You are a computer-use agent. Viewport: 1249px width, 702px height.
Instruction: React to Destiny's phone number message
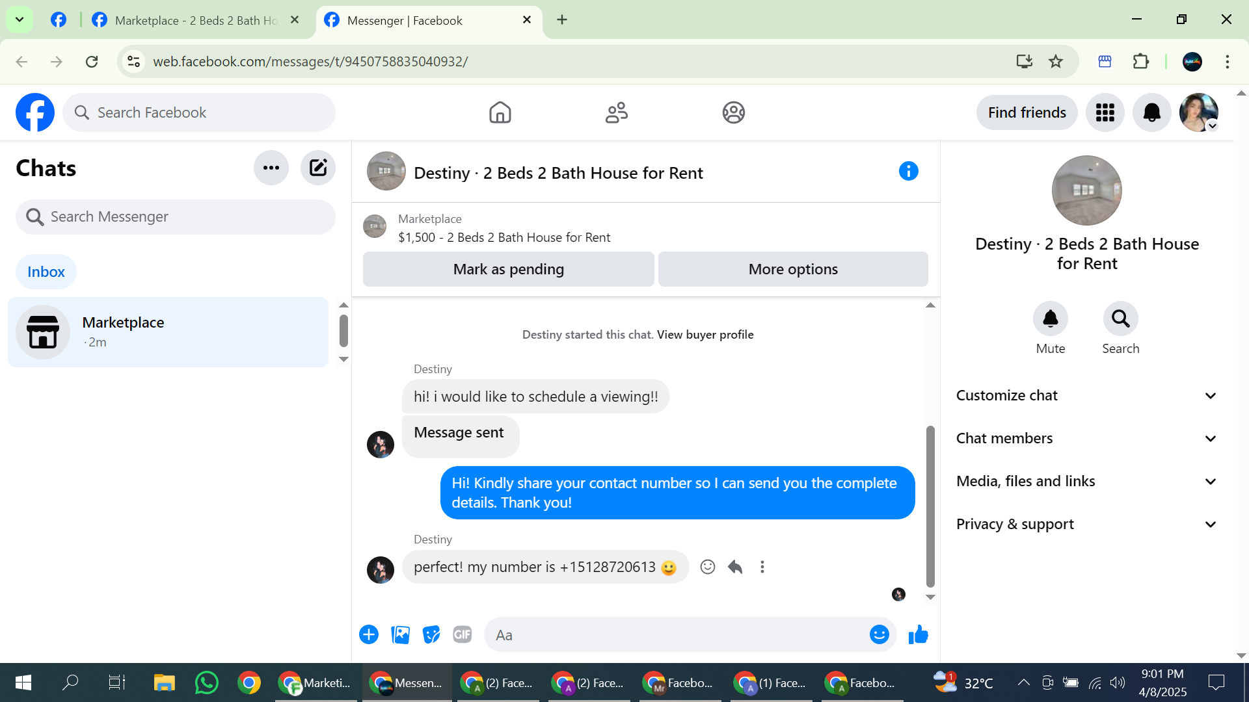point(707,567)
